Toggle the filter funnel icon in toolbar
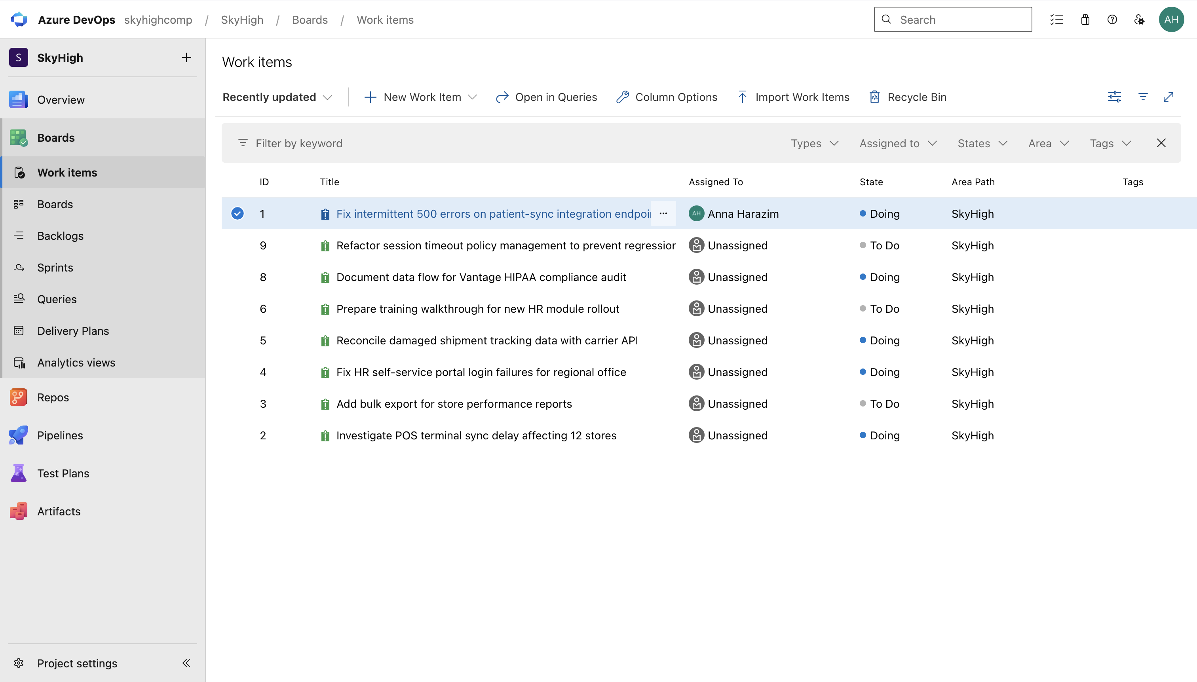1197x682 pixels. coord(1143,97)
